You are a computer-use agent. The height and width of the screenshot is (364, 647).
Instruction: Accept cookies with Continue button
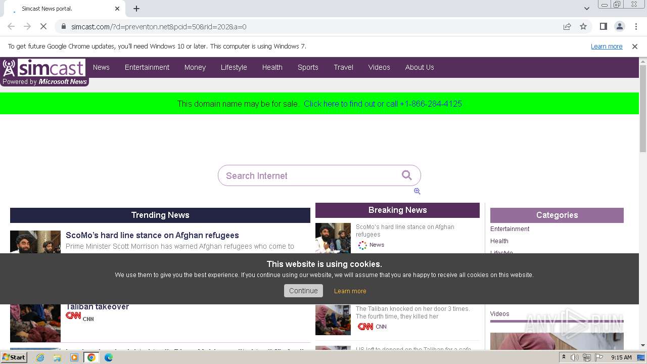point(303,291)
